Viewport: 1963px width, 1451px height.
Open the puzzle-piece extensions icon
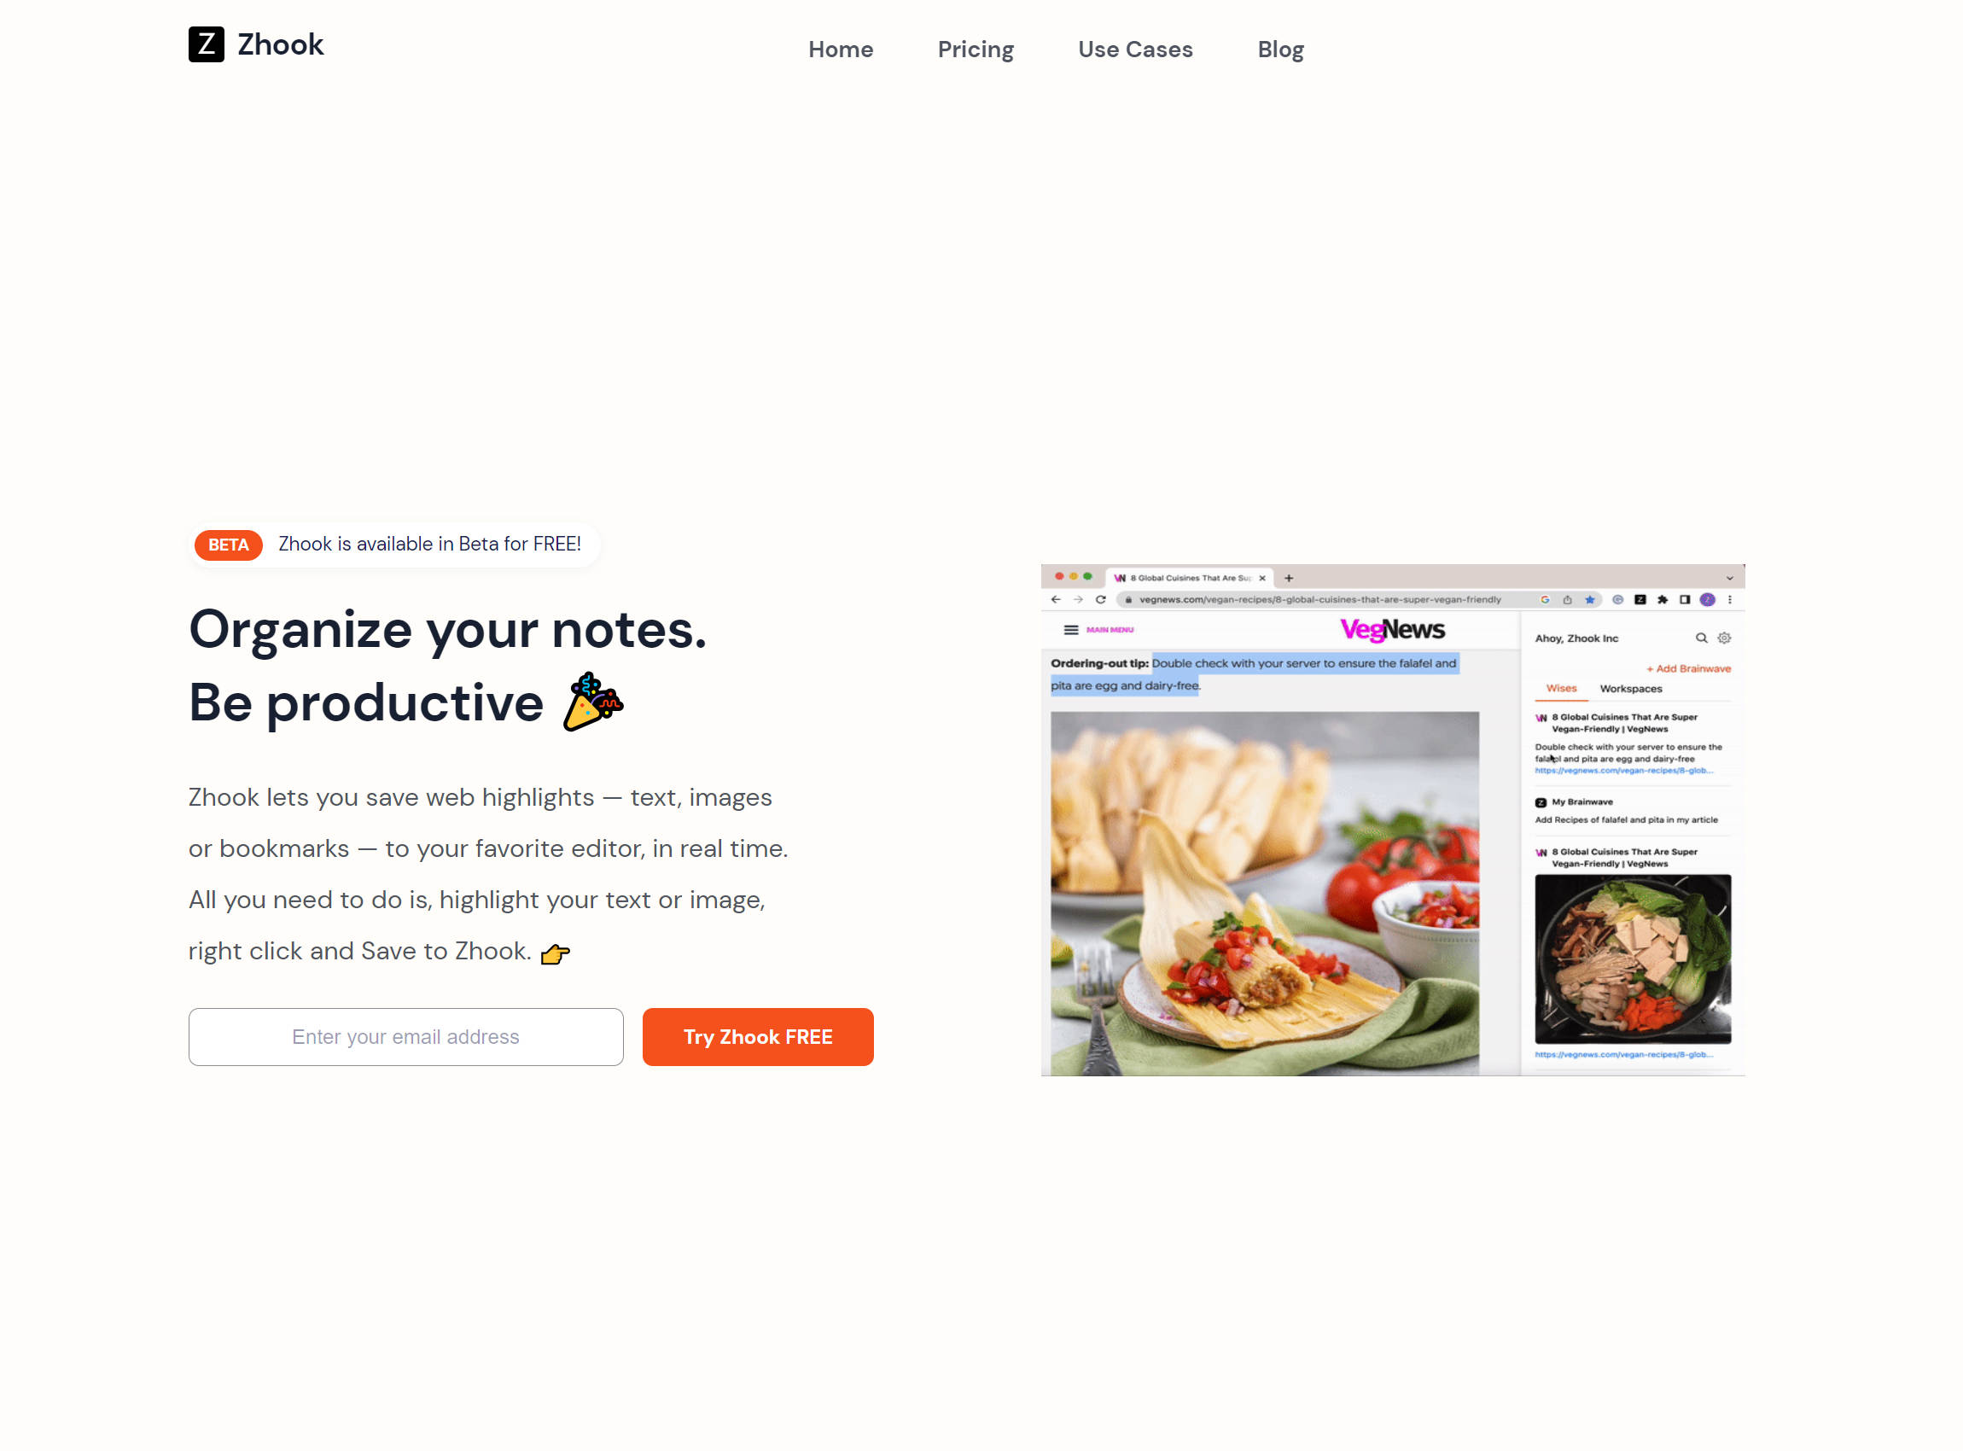(x=1663, y=600)
